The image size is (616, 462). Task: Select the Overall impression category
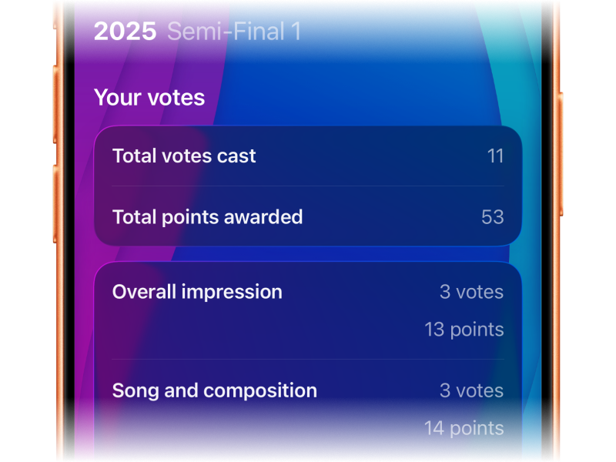[197, 292]
